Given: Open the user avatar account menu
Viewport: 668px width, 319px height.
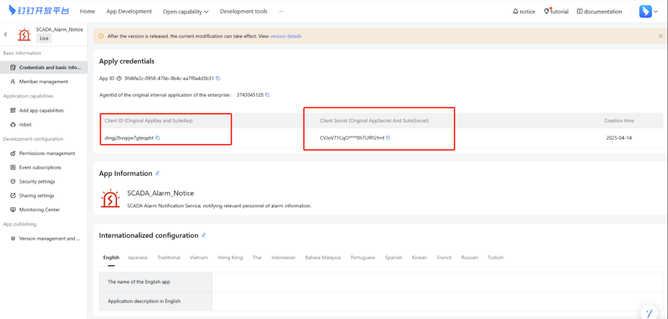Looking at the screenshot, I should [x=648, y=12].
